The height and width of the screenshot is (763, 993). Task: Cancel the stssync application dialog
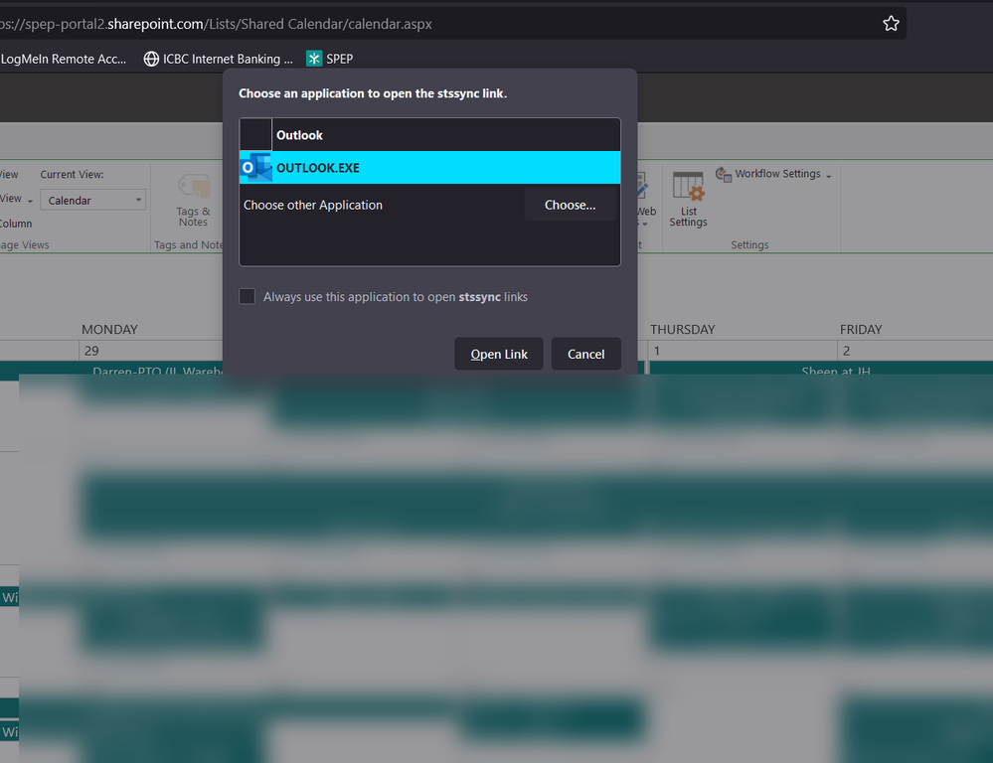point(585,354)
